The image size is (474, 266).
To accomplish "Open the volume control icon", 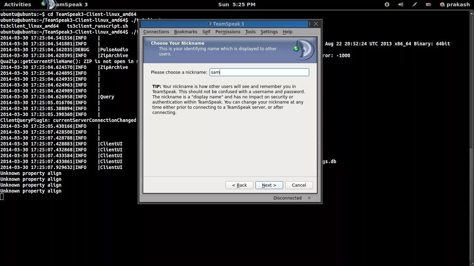I will [401, 5].
